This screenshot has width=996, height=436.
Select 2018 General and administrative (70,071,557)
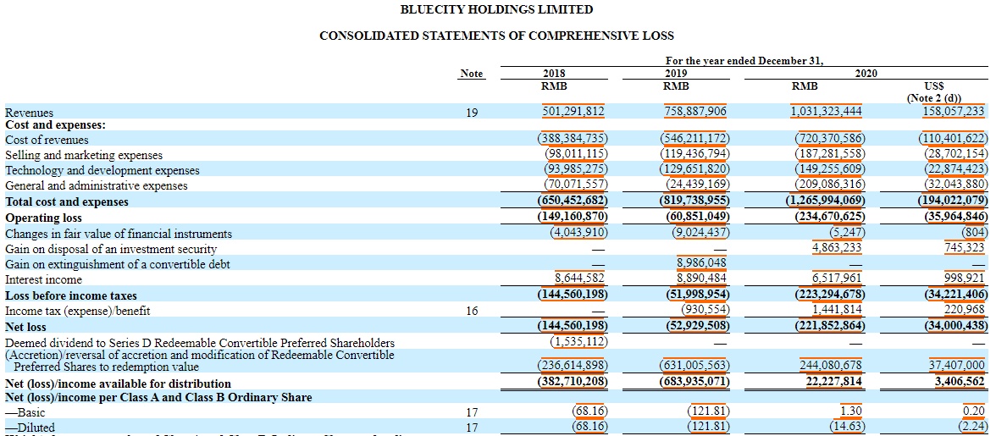coord(577,186)
